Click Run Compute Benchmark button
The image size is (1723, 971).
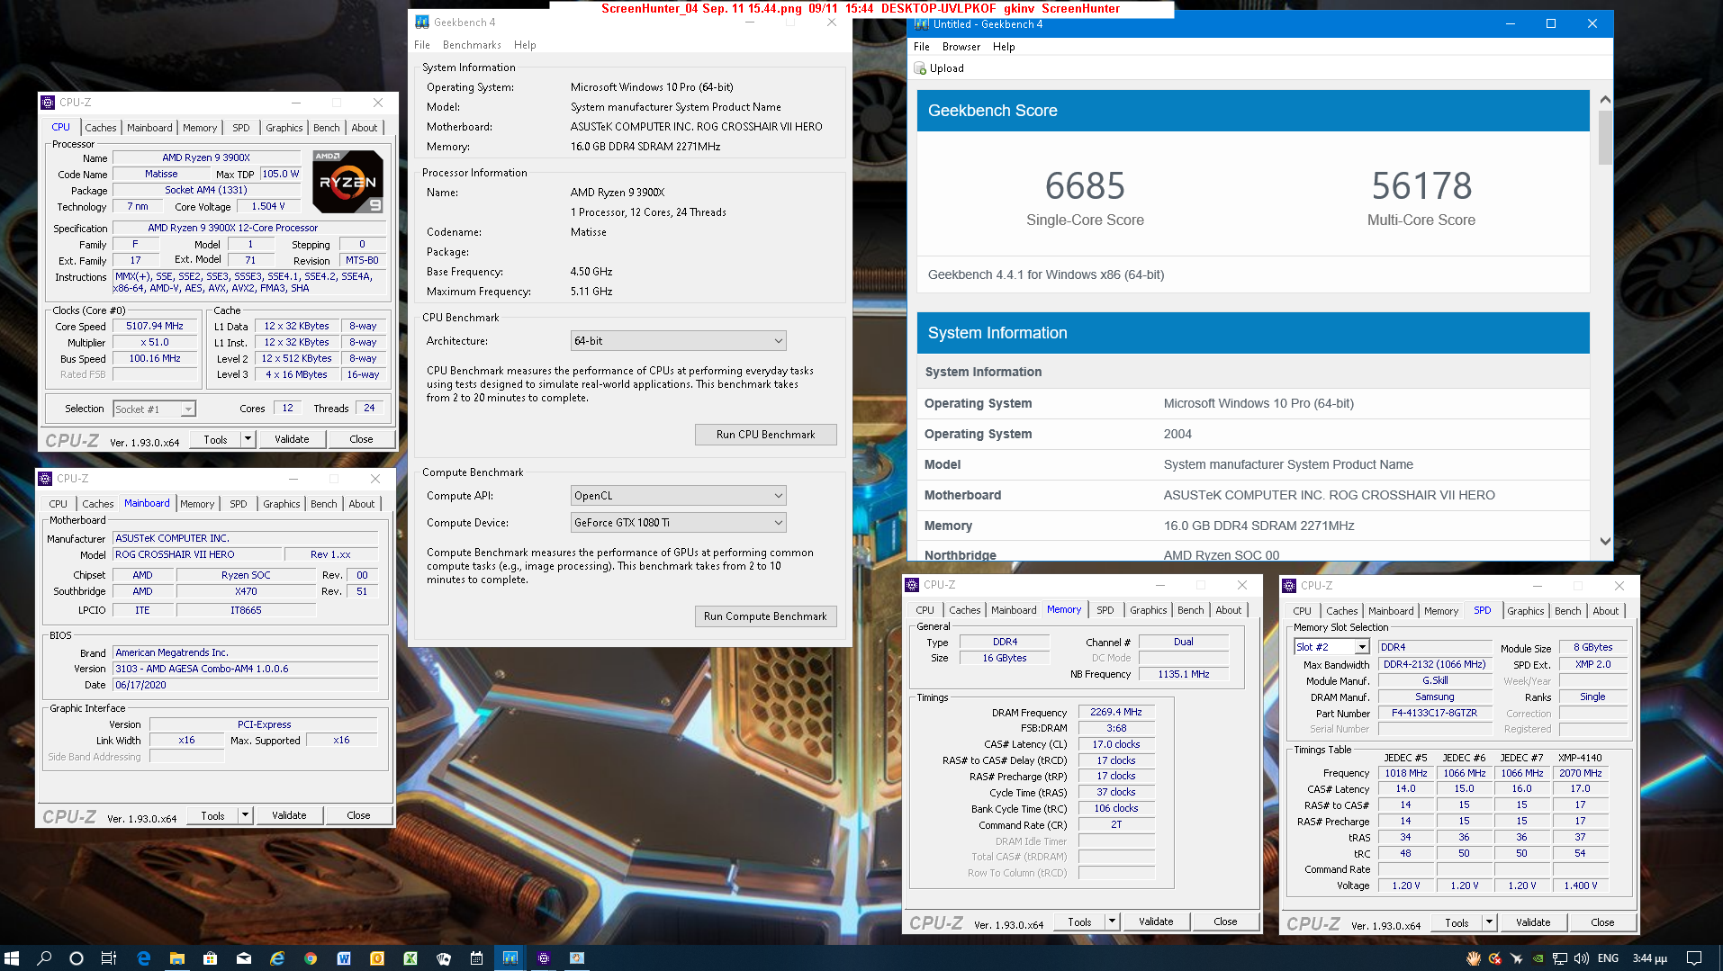tap(765, 616)
